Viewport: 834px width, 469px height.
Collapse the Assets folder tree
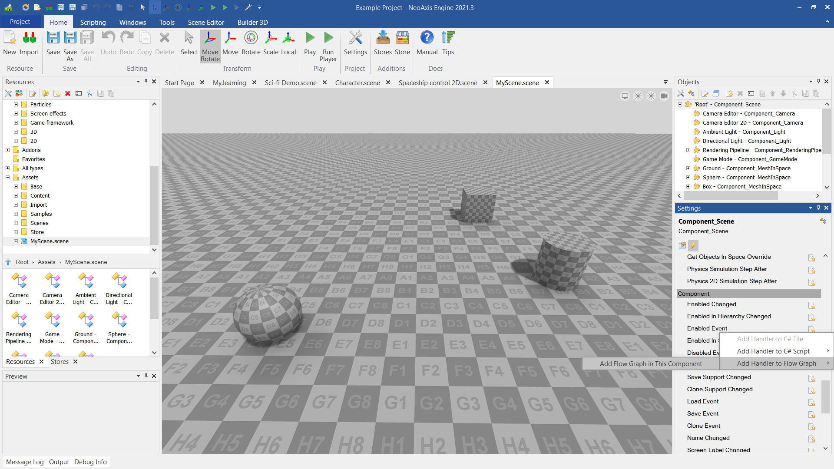(7, 178)
